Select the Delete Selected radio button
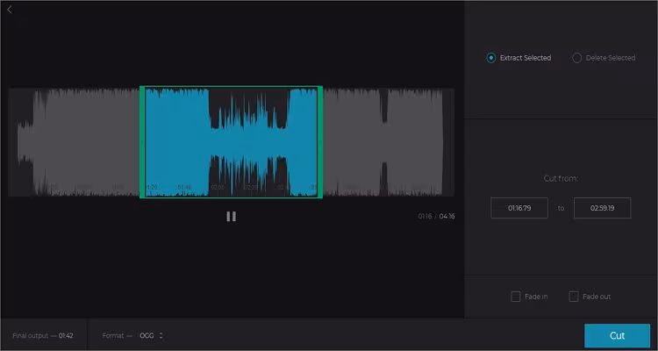658x351 pixels. click(x=577, y=58)
